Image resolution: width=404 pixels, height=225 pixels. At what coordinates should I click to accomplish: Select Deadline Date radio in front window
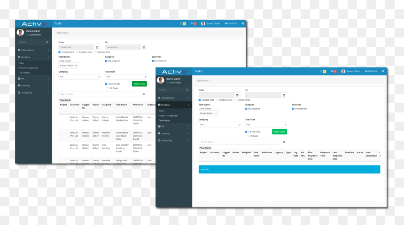click(x=217, y=100)
